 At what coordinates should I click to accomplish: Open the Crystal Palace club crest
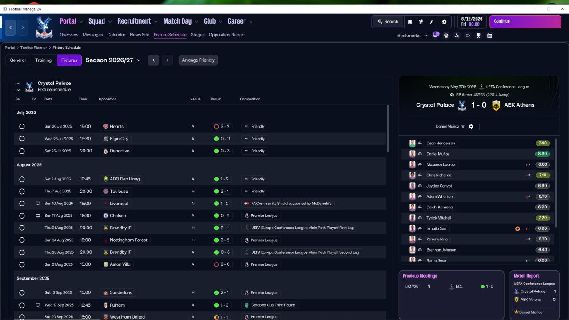click(x=44, y=27)
